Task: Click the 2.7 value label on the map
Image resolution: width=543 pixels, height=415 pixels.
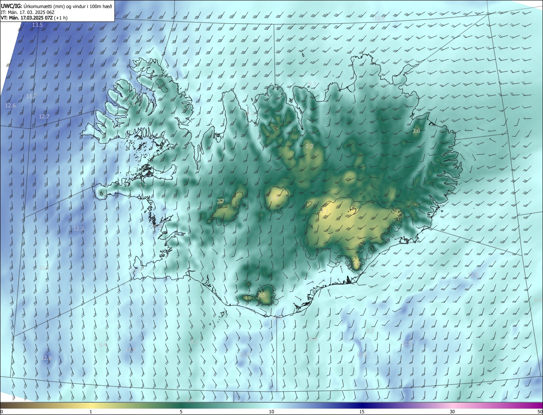Action: (x=221, y=201)
